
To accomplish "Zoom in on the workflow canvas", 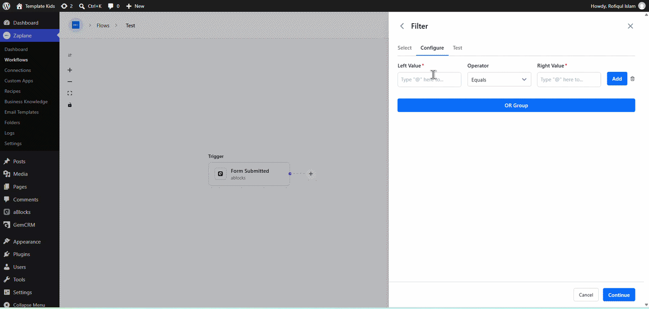I will coord(70,70).
